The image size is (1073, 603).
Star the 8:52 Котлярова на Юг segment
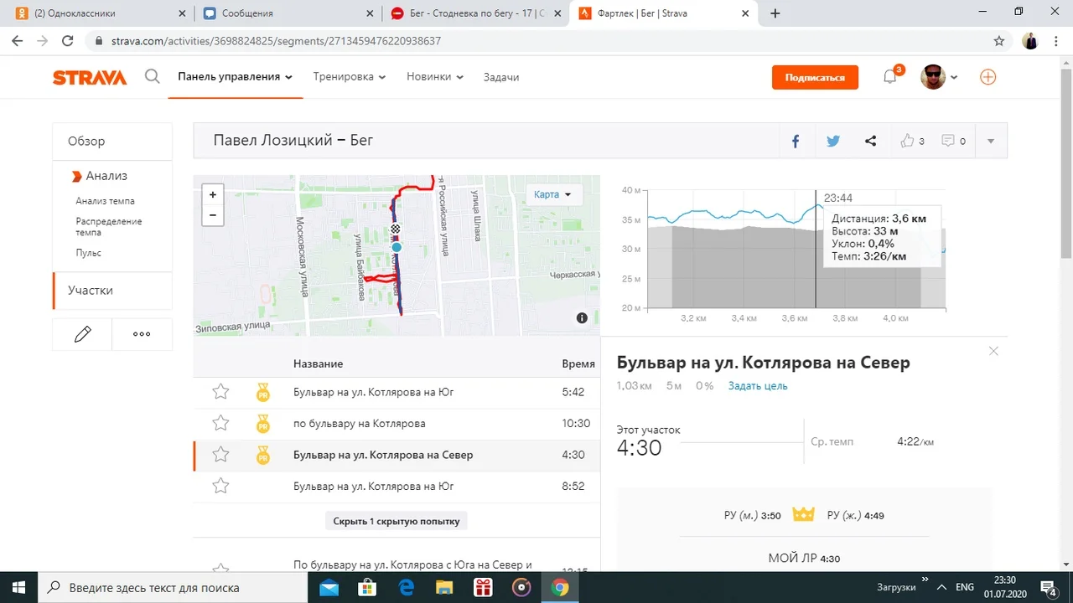click(220, 486)
